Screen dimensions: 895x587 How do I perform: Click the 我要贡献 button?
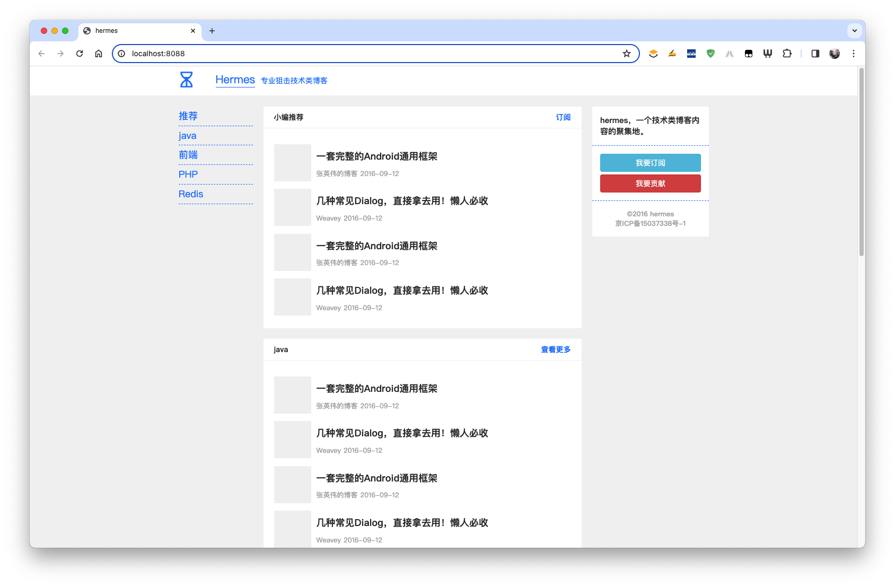[x=651, y=183]
